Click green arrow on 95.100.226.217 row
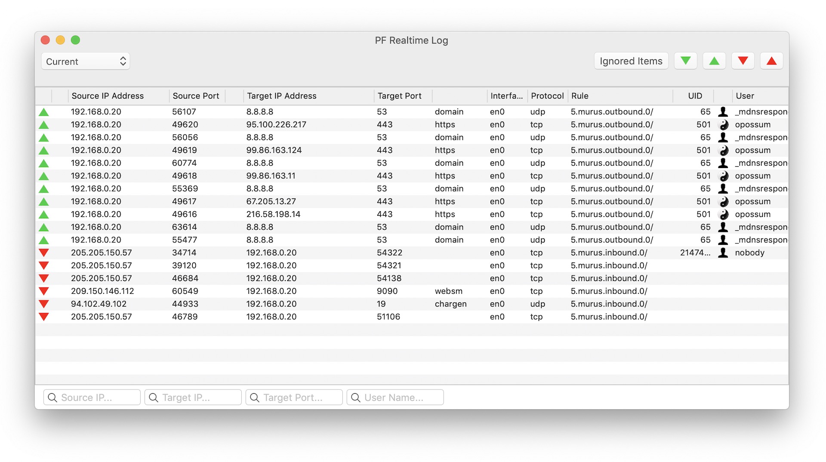 point(44,125)
